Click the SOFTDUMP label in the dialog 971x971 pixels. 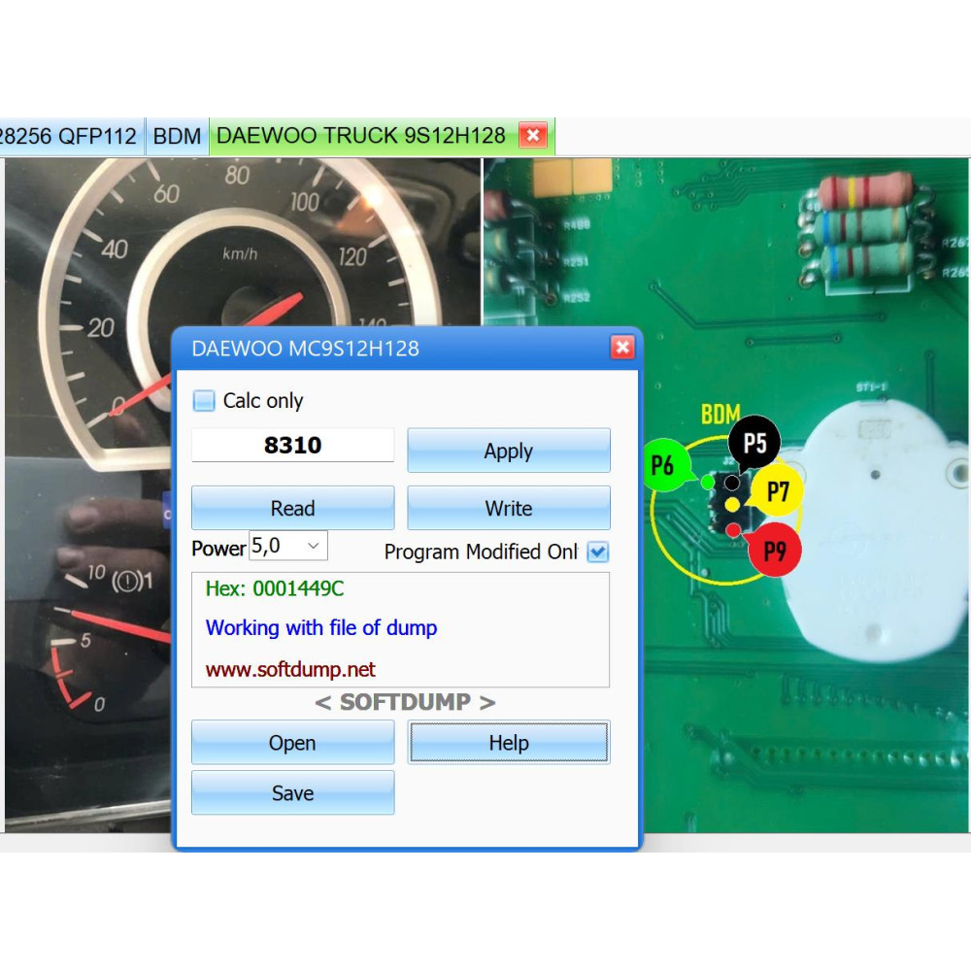(405, 702)
